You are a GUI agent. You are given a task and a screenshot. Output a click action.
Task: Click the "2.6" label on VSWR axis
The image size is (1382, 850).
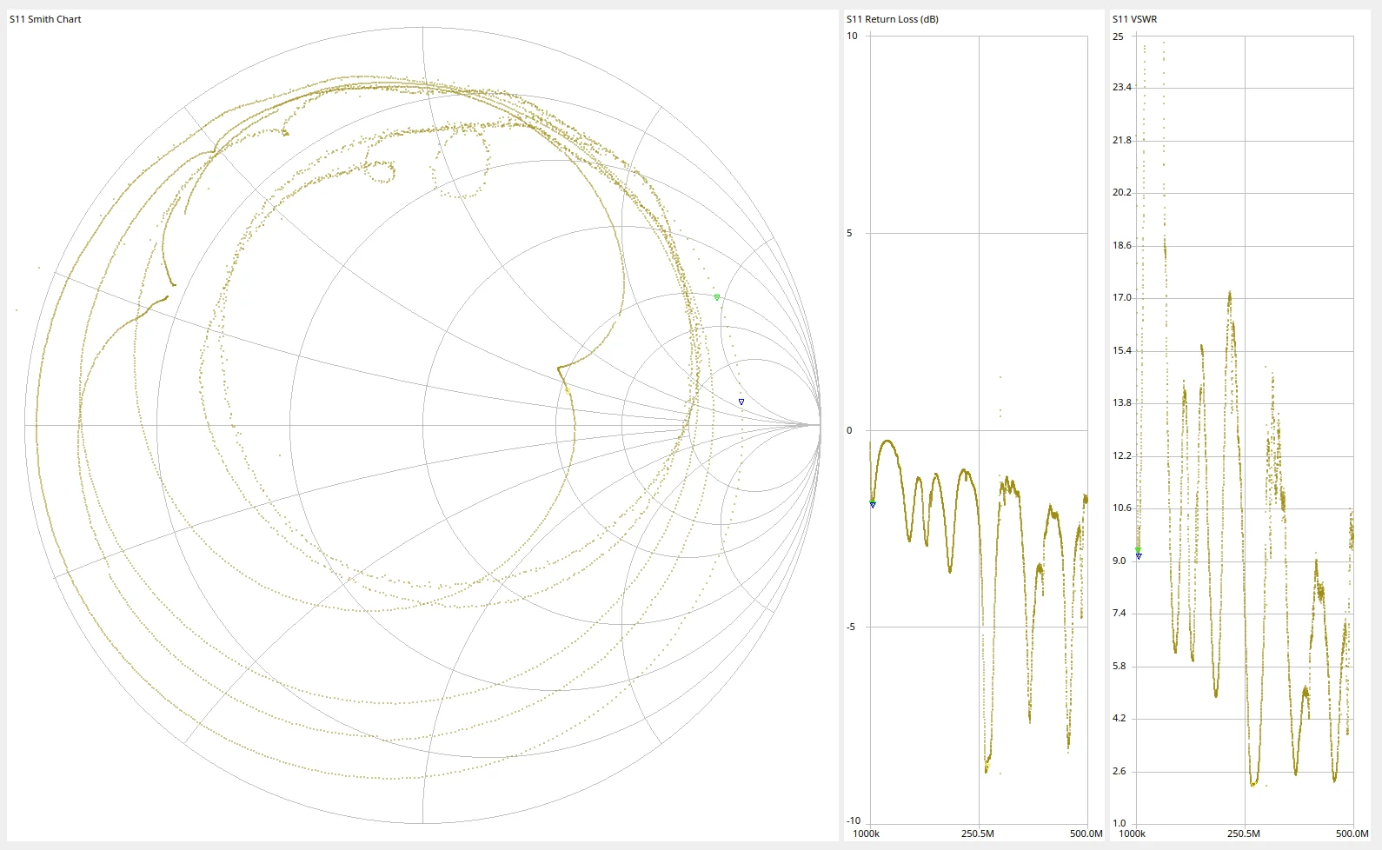click(x=1120, y=771)
